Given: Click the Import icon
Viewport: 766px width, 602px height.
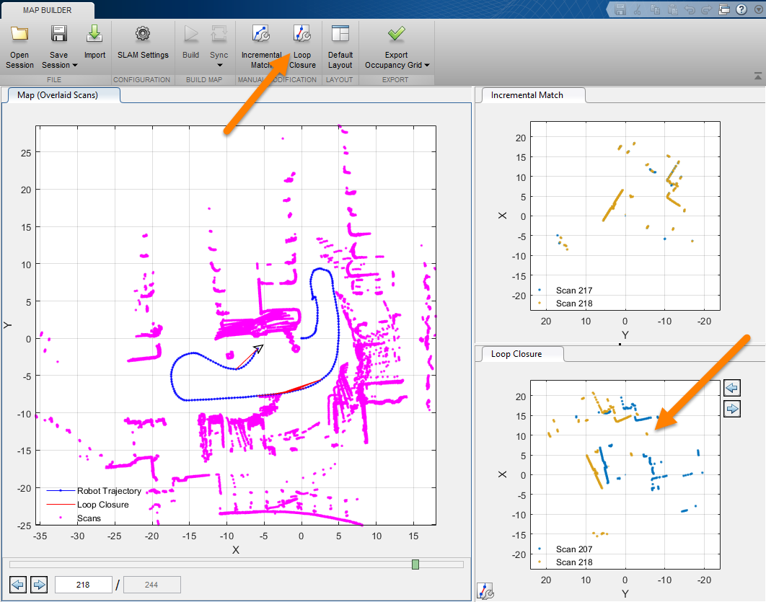Looking at the screenshot, I should point(94,34).
